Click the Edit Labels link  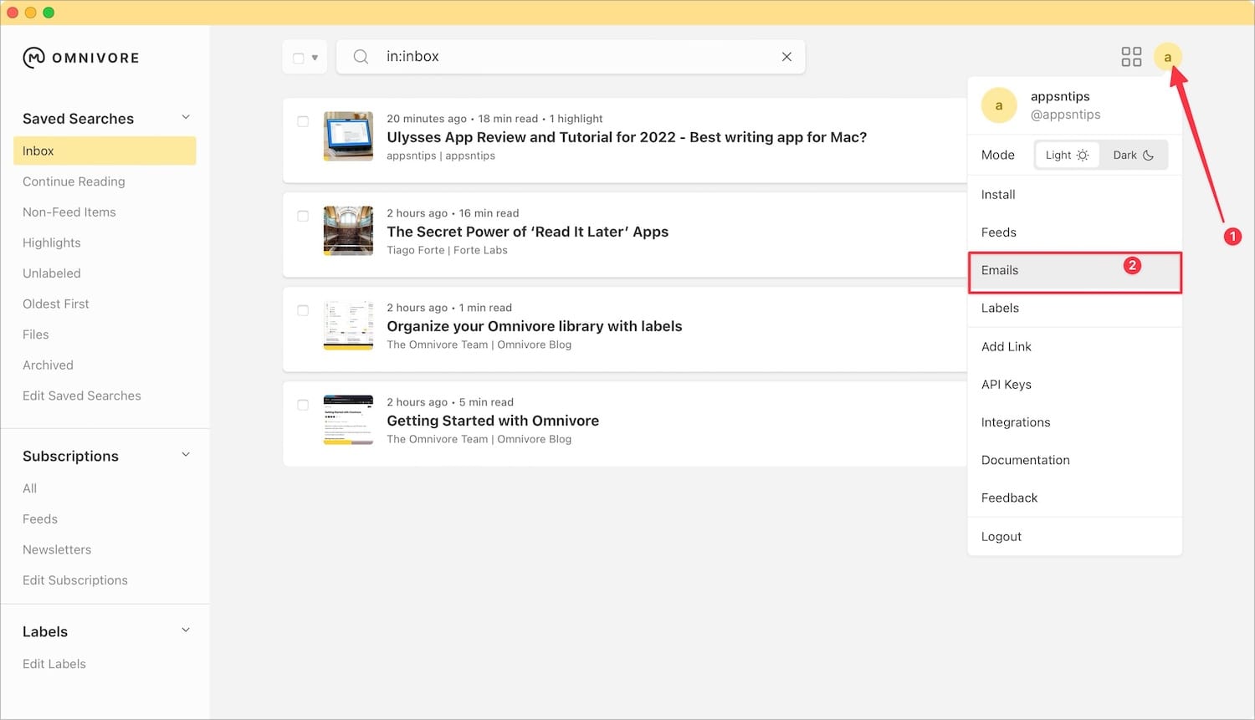coord(54,664)
